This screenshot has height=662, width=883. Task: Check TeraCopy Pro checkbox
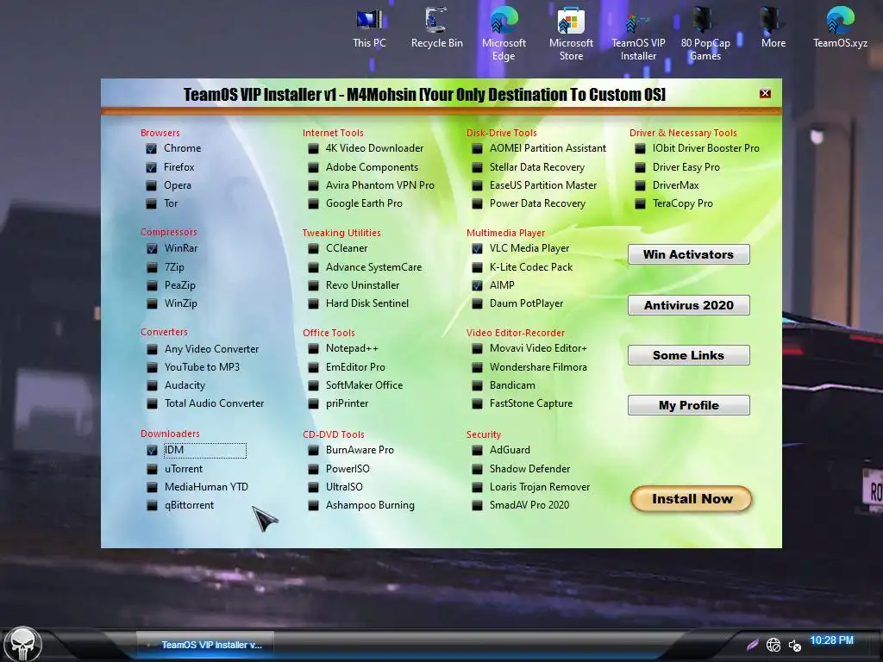(641, 203)
